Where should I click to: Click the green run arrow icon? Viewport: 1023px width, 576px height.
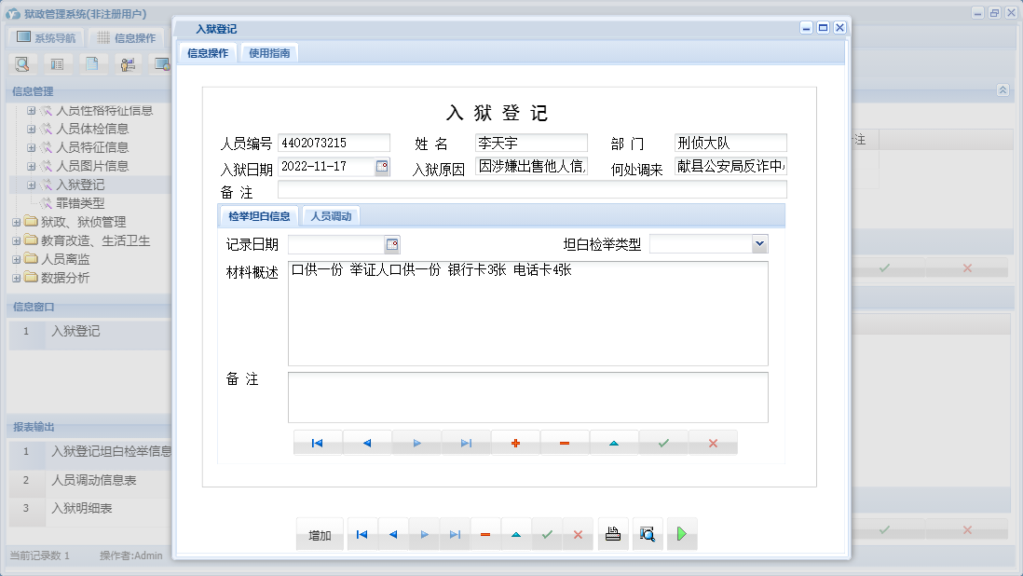pyautogui.click(x=681, y=533)
